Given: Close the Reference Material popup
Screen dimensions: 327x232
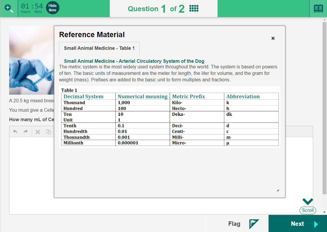Looking at the screenshot, I should click(x=273, y=38).
